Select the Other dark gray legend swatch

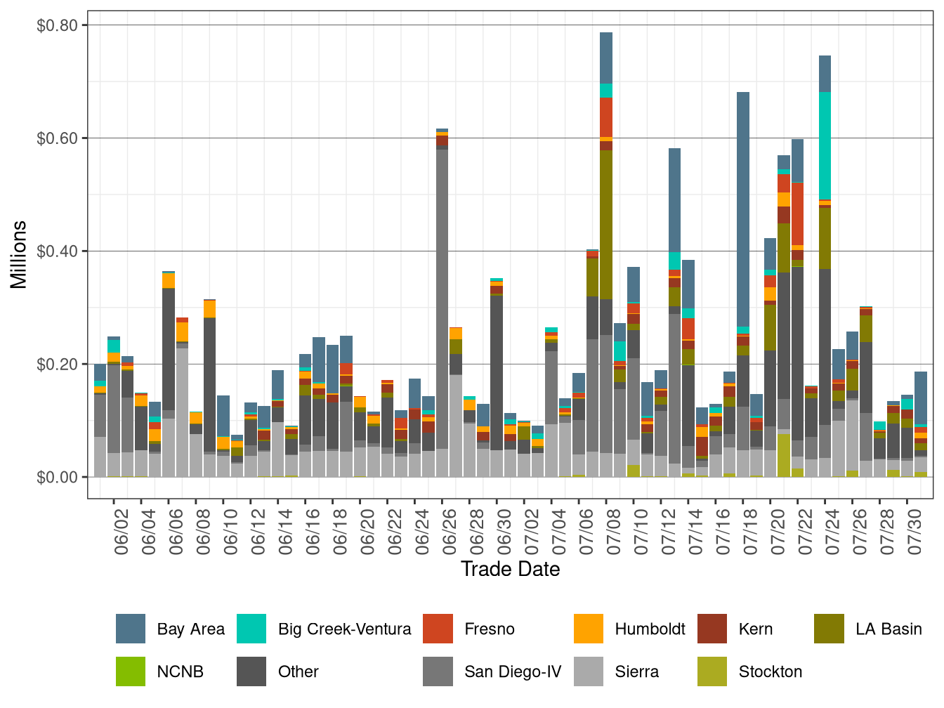(251, 671)
